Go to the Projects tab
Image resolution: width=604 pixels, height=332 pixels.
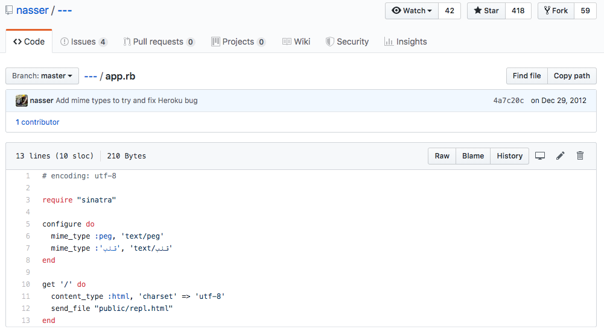click(x=238, y=42)
